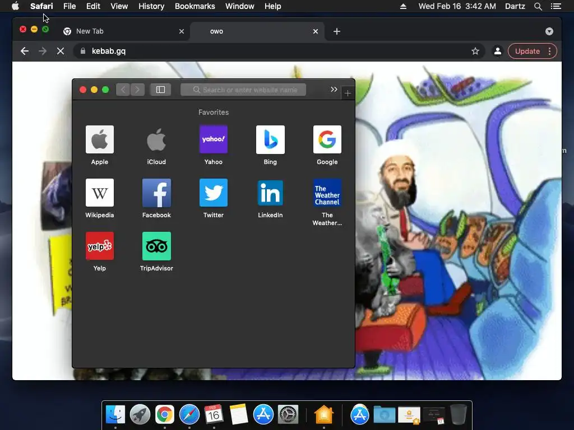Toggle the Safari sidebar button

click(x=160, y=90)
